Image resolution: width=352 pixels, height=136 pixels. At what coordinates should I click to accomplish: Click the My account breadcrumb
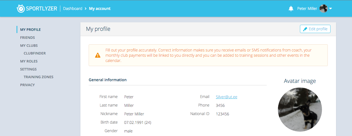point(100,9)
